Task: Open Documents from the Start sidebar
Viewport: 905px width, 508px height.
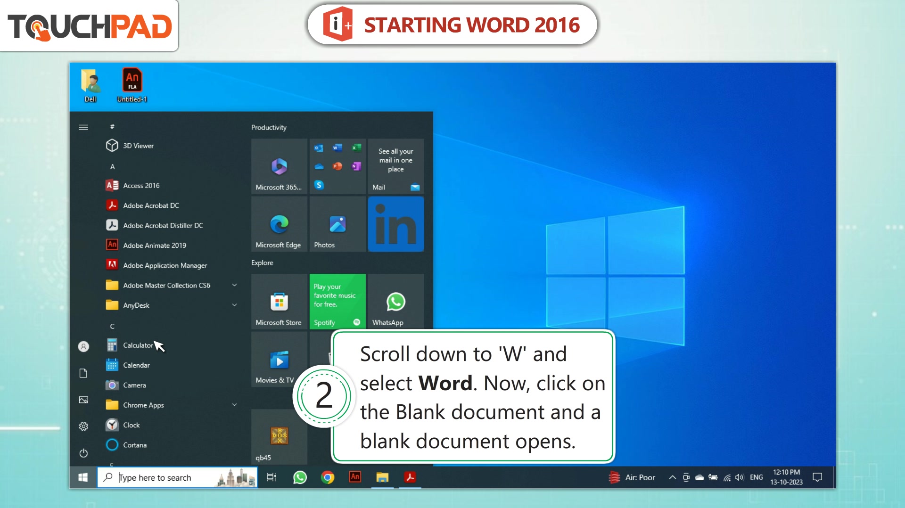Action: [x=83, y=373]
